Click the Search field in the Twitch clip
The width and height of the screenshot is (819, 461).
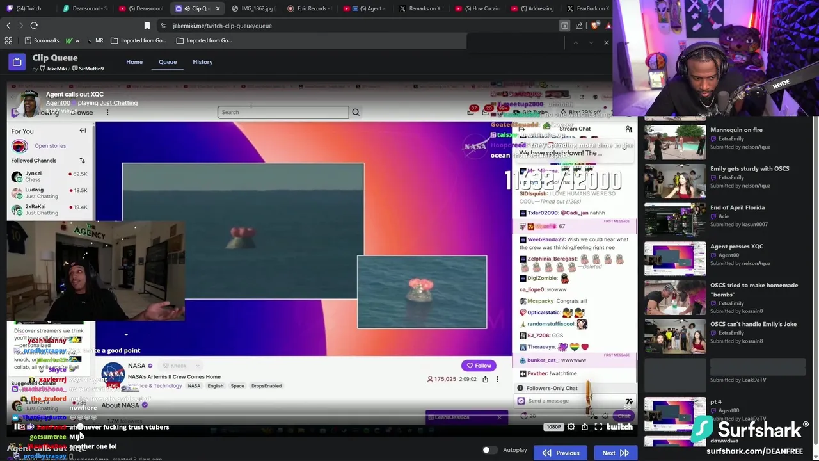tap(283, 112)
